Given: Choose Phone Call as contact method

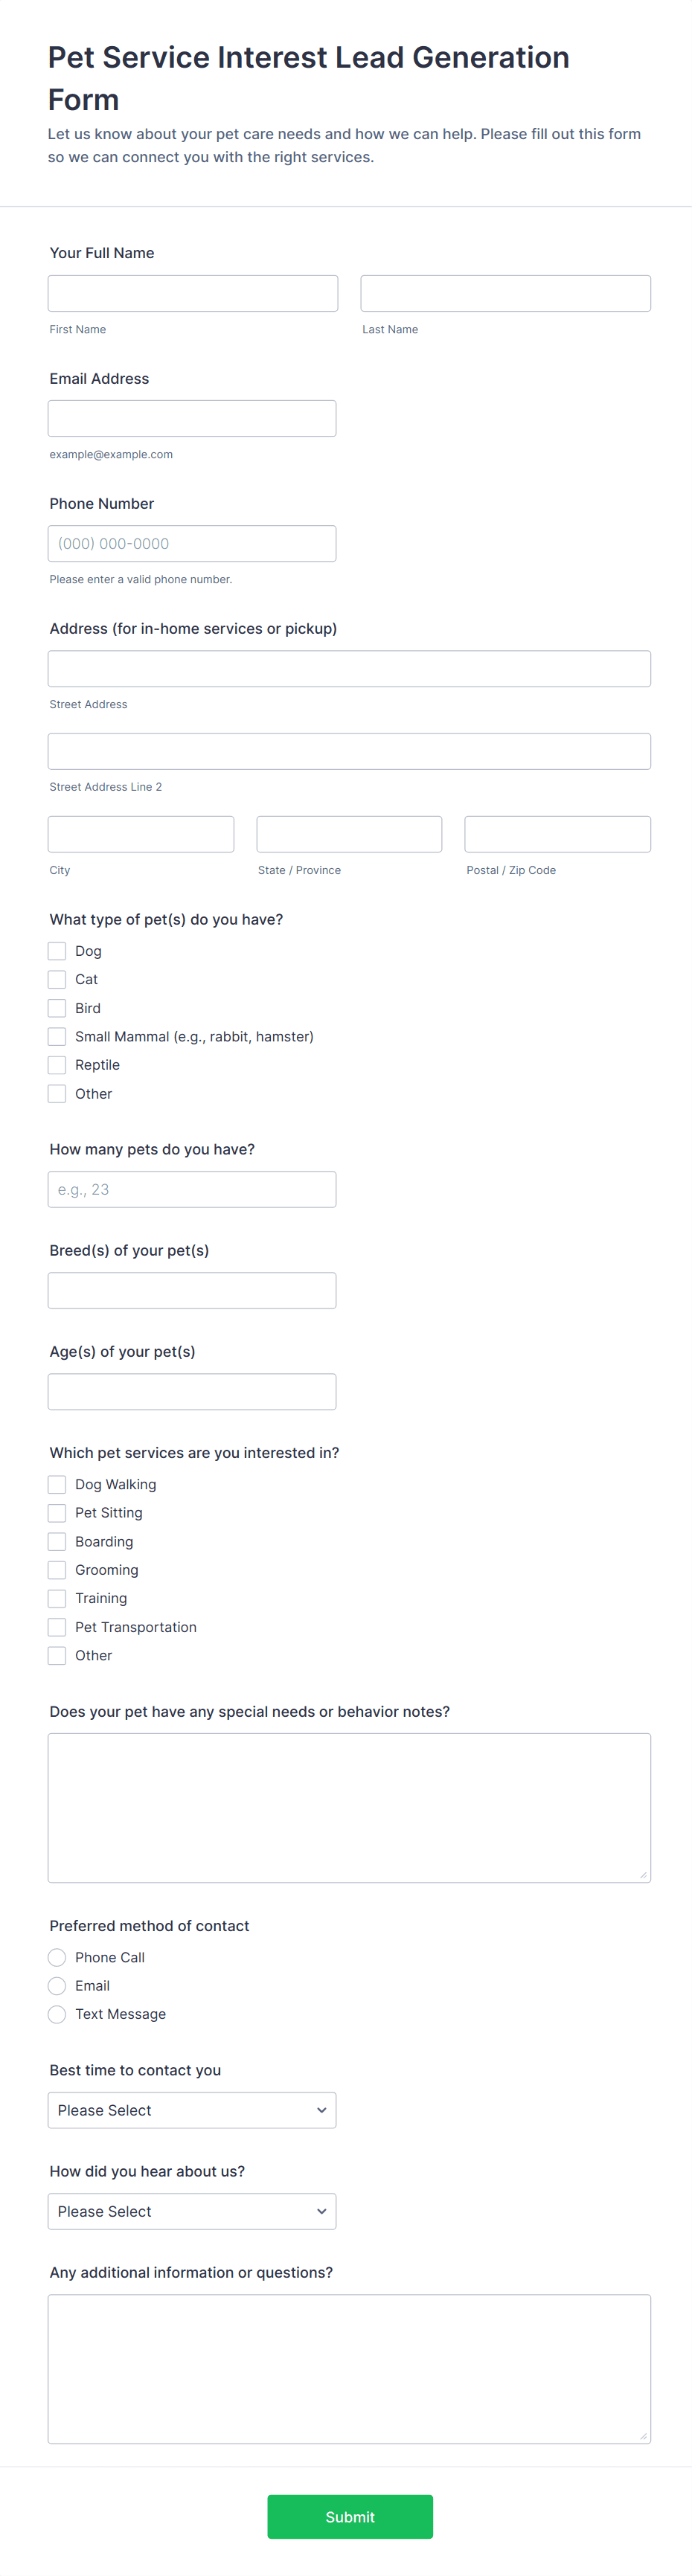Looking at the screenshot, I should tap(57, 1957).
